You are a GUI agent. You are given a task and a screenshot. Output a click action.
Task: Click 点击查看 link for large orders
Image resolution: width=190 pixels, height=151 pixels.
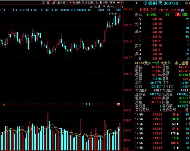181,63
